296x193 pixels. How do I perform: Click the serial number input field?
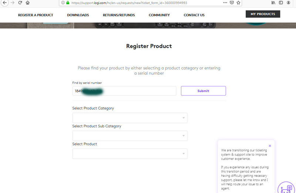(x=124, y=91)
